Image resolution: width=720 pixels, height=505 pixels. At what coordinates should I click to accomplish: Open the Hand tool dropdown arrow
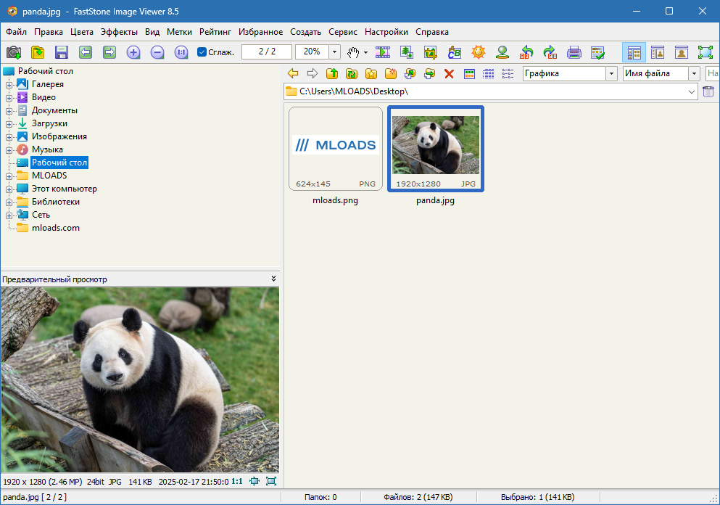(365, 52)
